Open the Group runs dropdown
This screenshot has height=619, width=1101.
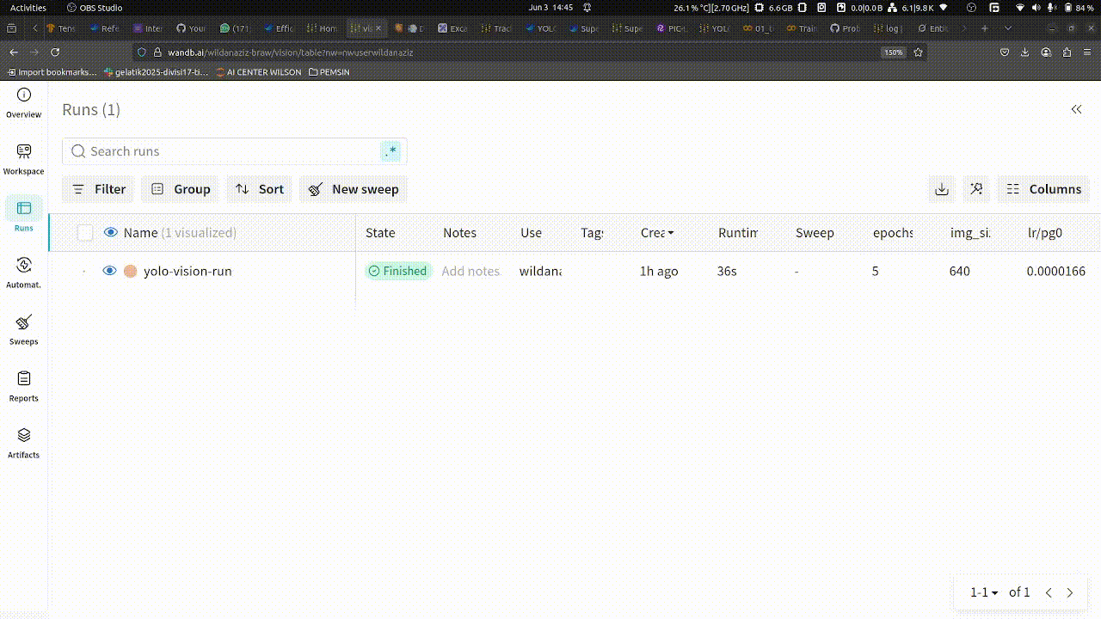(181, 189)
